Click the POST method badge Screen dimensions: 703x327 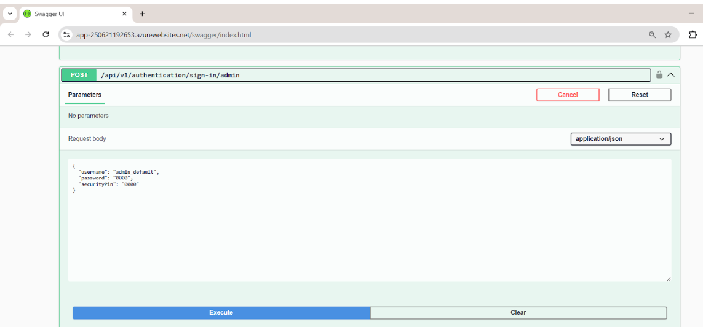(x=79, y=75)
